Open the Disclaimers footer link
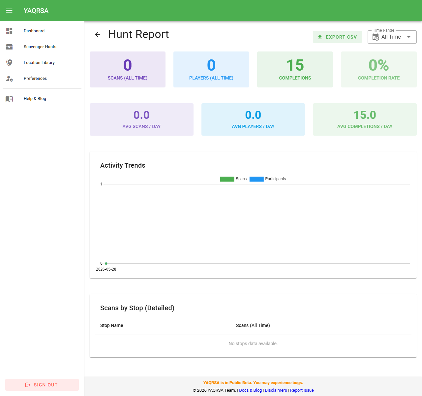The height and width of the screenshot is (396, 422). click(276, 390)
